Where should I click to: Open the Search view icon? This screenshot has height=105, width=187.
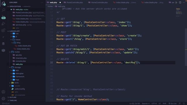click(x=4, y=10)
